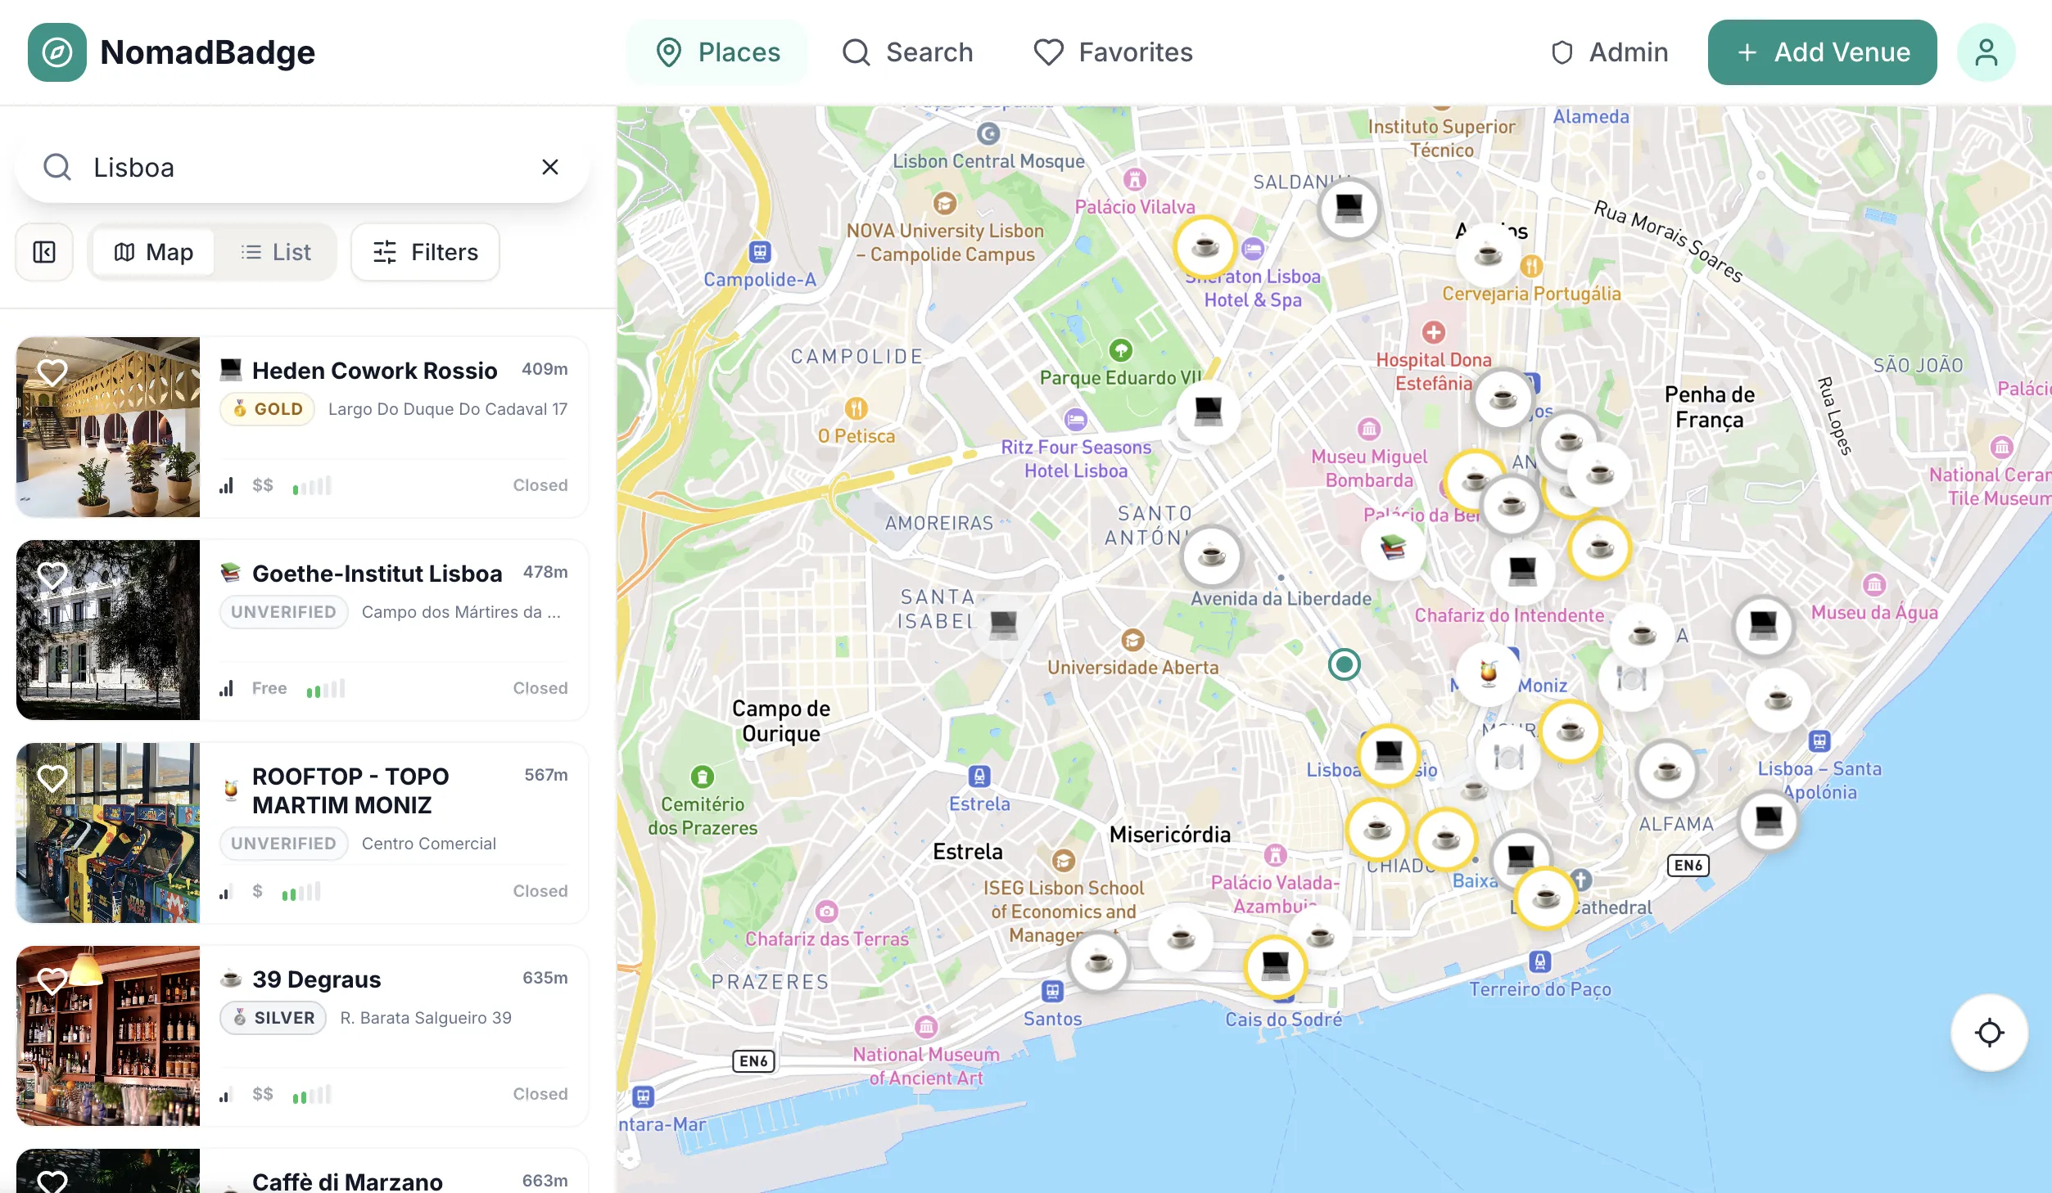Click the laptop coworking marker near Saldanha

click(1348, 208)
